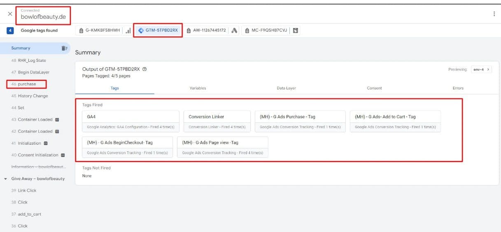Screen dimensions: 501x232
Task: Select the GTM-5TPBD2RX container chip
Action: click(x=158, y=30)
